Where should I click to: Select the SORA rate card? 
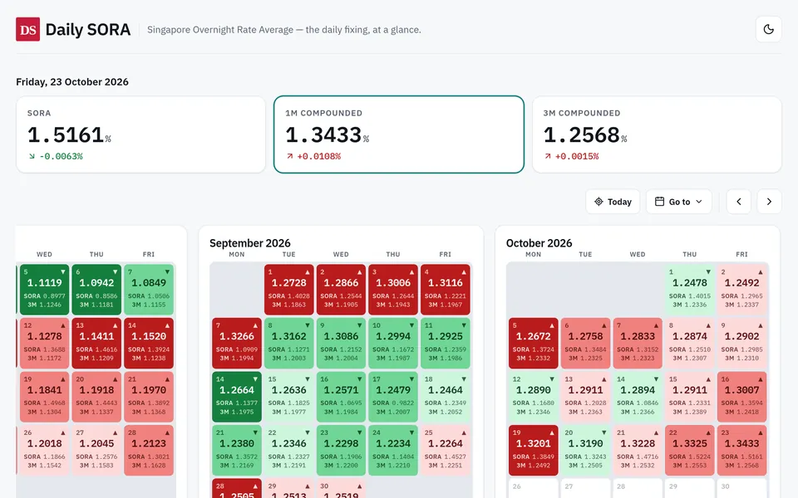(140, 134)
